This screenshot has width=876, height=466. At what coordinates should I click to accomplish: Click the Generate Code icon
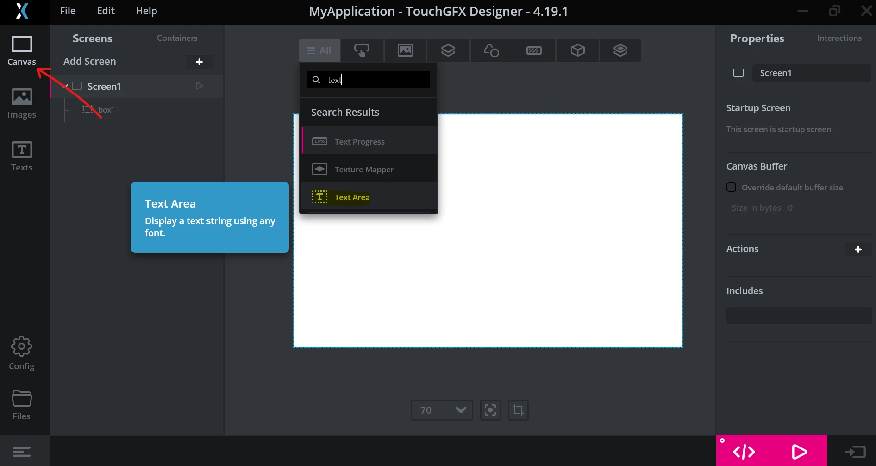tap(744, 451)
